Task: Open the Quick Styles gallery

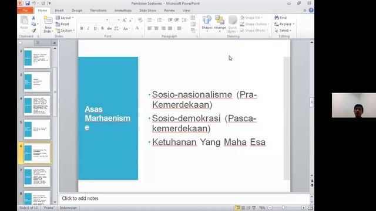Action: [232, 24]
